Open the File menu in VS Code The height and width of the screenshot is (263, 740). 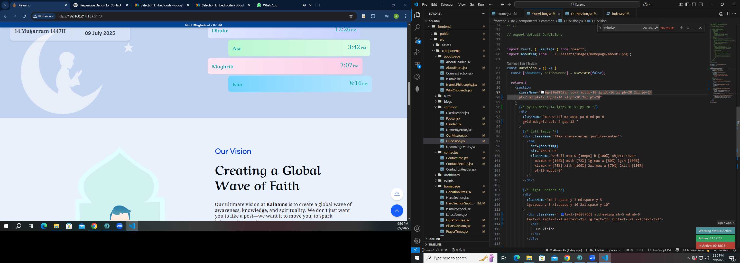click(x=424, y=5)
